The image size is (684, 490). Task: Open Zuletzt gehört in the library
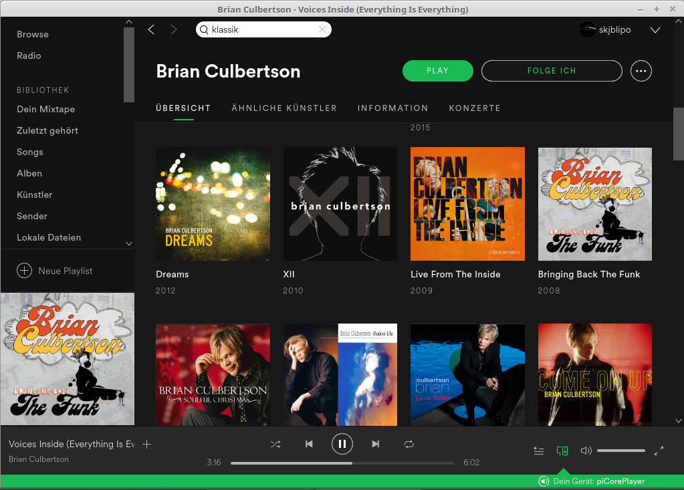tap(47, 131)
